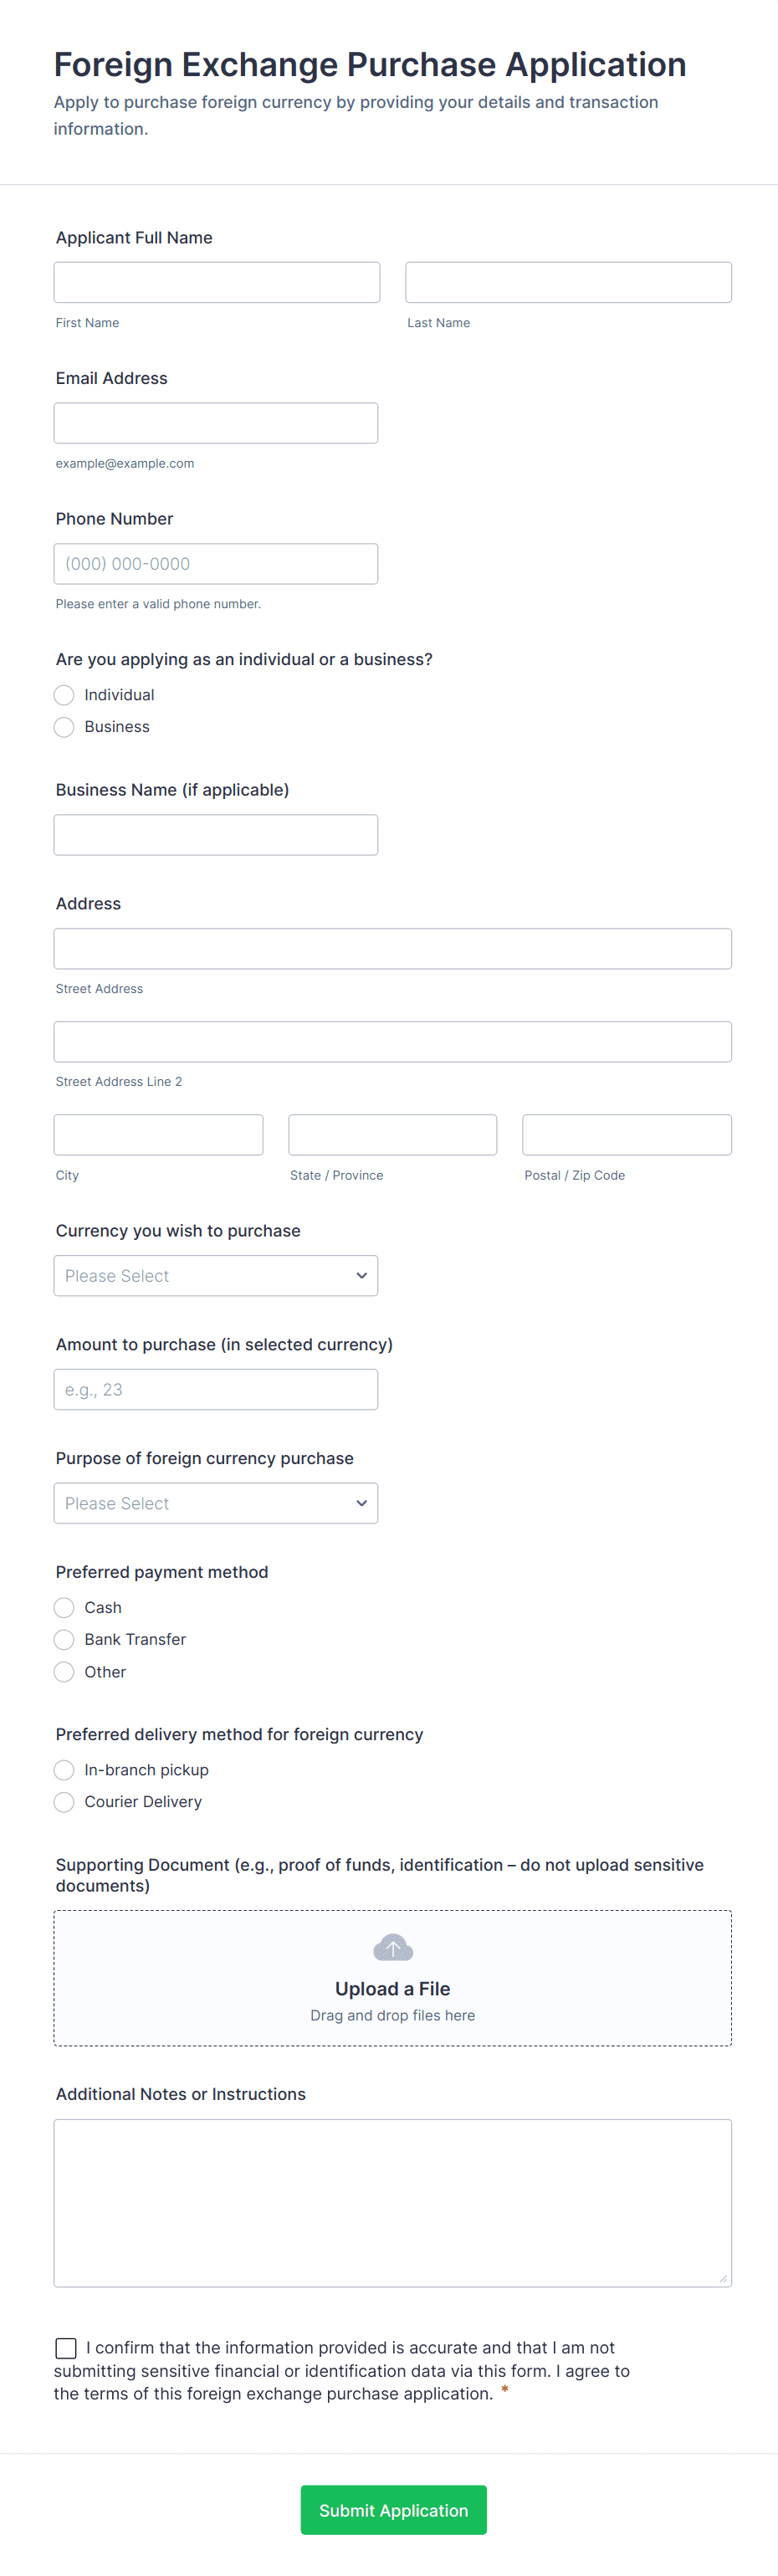Pick Courier Delivery for currency delivery
This screenshot has width=778, height=2576.
pyautogui.click(x=65, y=1801)
